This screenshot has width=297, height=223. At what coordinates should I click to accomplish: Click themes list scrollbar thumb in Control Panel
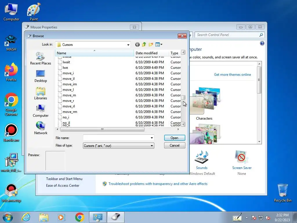tap(259, 80)
